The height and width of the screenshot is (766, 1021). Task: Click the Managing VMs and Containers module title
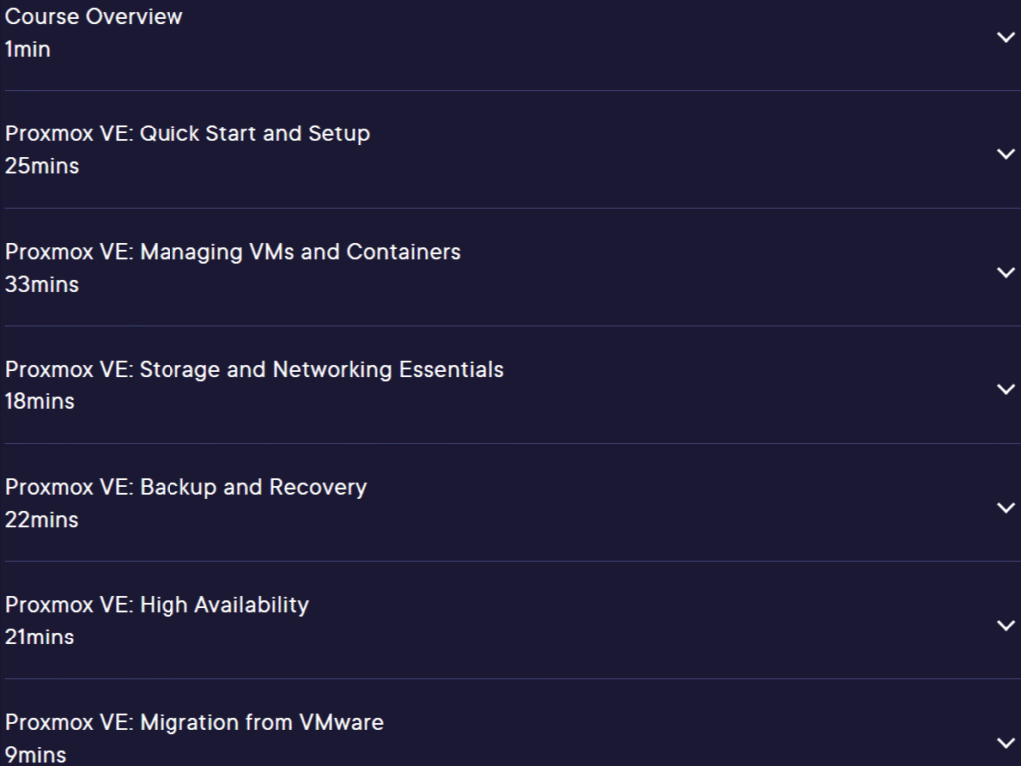(x=232, y=252)
